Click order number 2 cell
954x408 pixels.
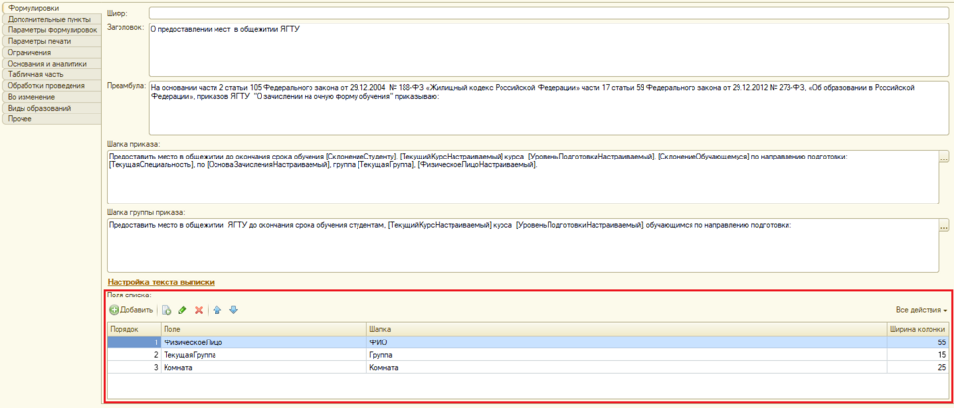[134, 354]
